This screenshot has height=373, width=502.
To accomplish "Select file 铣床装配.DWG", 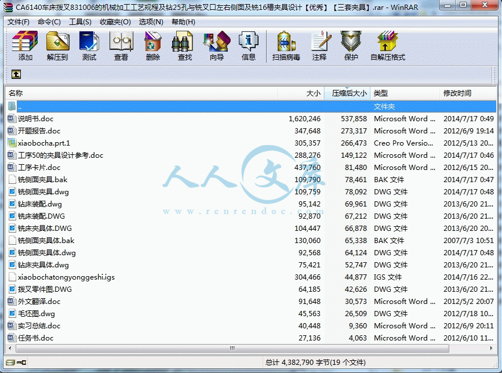I will [41, 216].
